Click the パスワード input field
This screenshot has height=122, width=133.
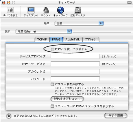click(x=75, y=79)
